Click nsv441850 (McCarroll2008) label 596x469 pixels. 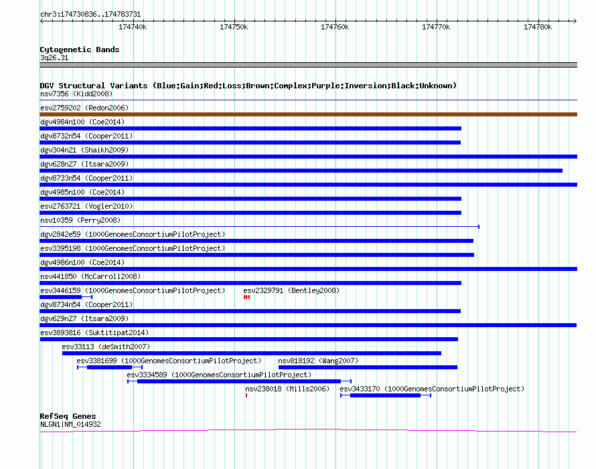90,276
